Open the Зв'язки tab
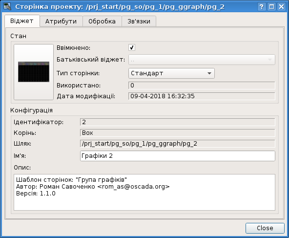 coord(139,21)
